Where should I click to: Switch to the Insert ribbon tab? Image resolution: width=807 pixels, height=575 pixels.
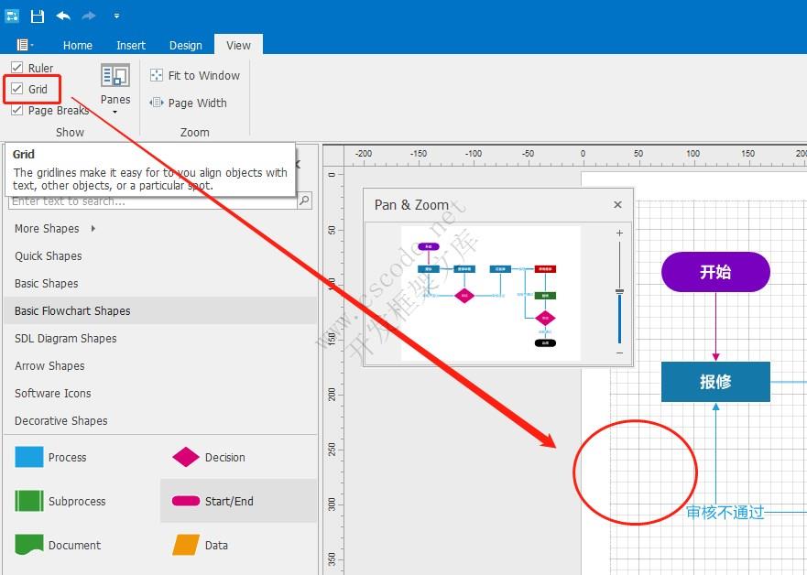point(131,44)
